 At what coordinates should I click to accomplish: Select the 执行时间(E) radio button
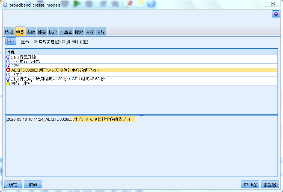coord(64,42)
